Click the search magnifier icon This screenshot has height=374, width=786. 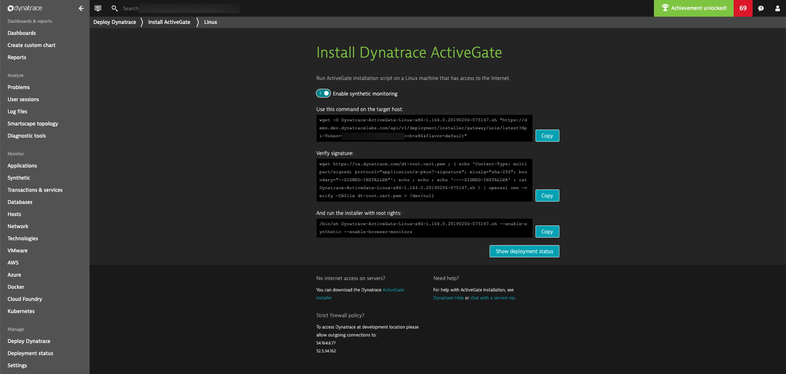pyautogui.click(x=114, y=8)
